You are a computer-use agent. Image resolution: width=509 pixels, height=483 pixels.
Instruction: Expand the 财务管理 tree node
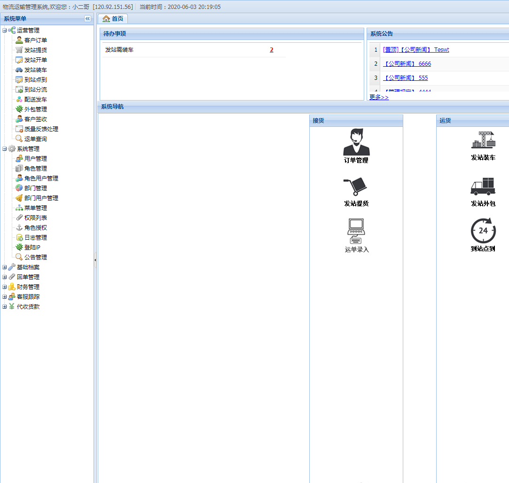tap(4, 287)
